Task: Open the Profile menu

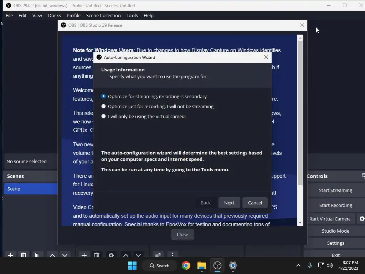Action: coord(73,15)
